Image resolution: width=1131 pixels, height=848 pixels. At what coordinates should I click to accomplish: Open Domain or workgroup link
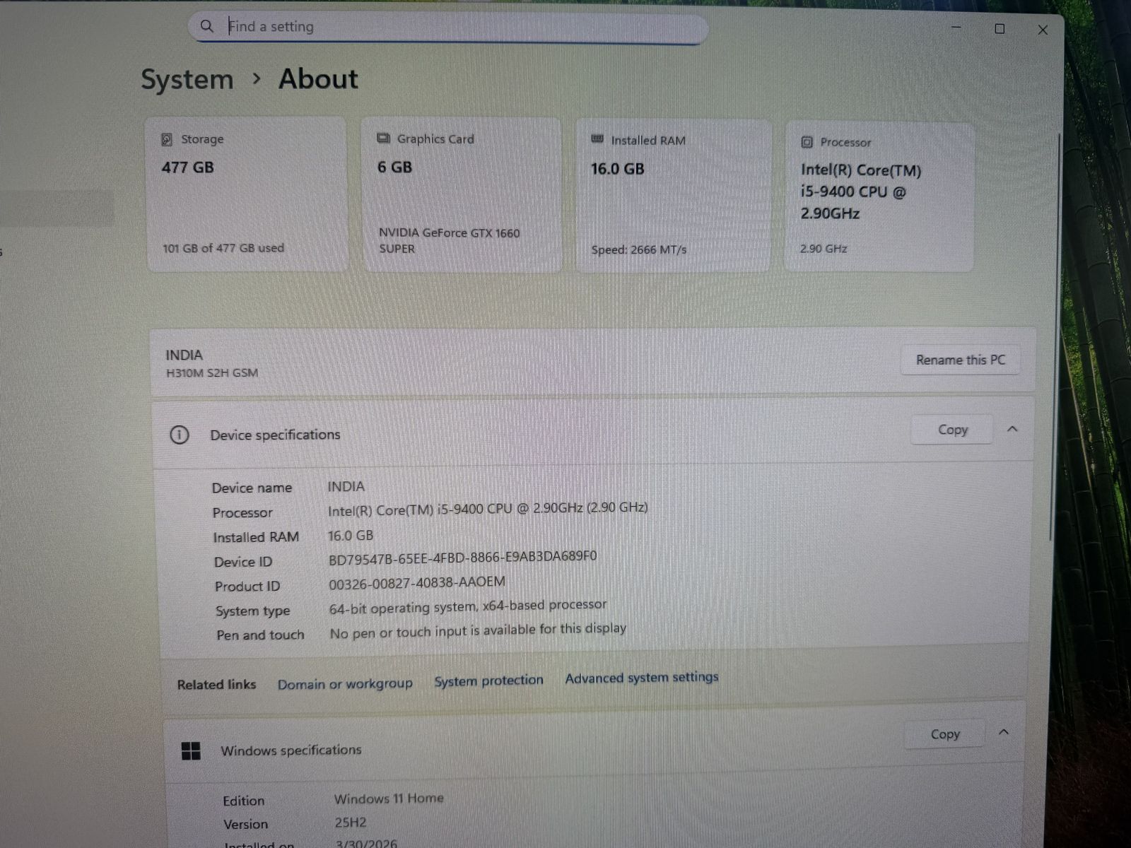click(x=345, y=684)
